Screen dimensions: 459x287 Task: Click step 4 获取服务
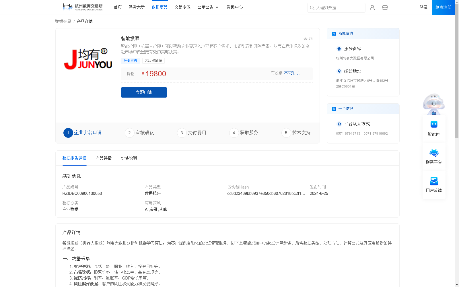click(244, 133)
